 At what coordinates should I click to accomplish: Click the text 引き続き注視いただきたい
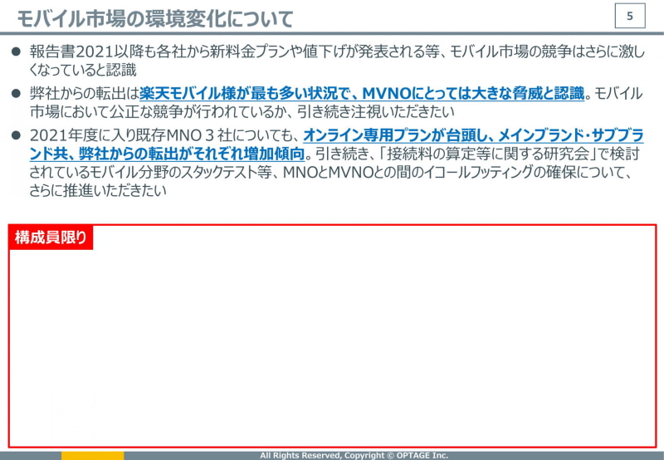(x=375, y=111)
